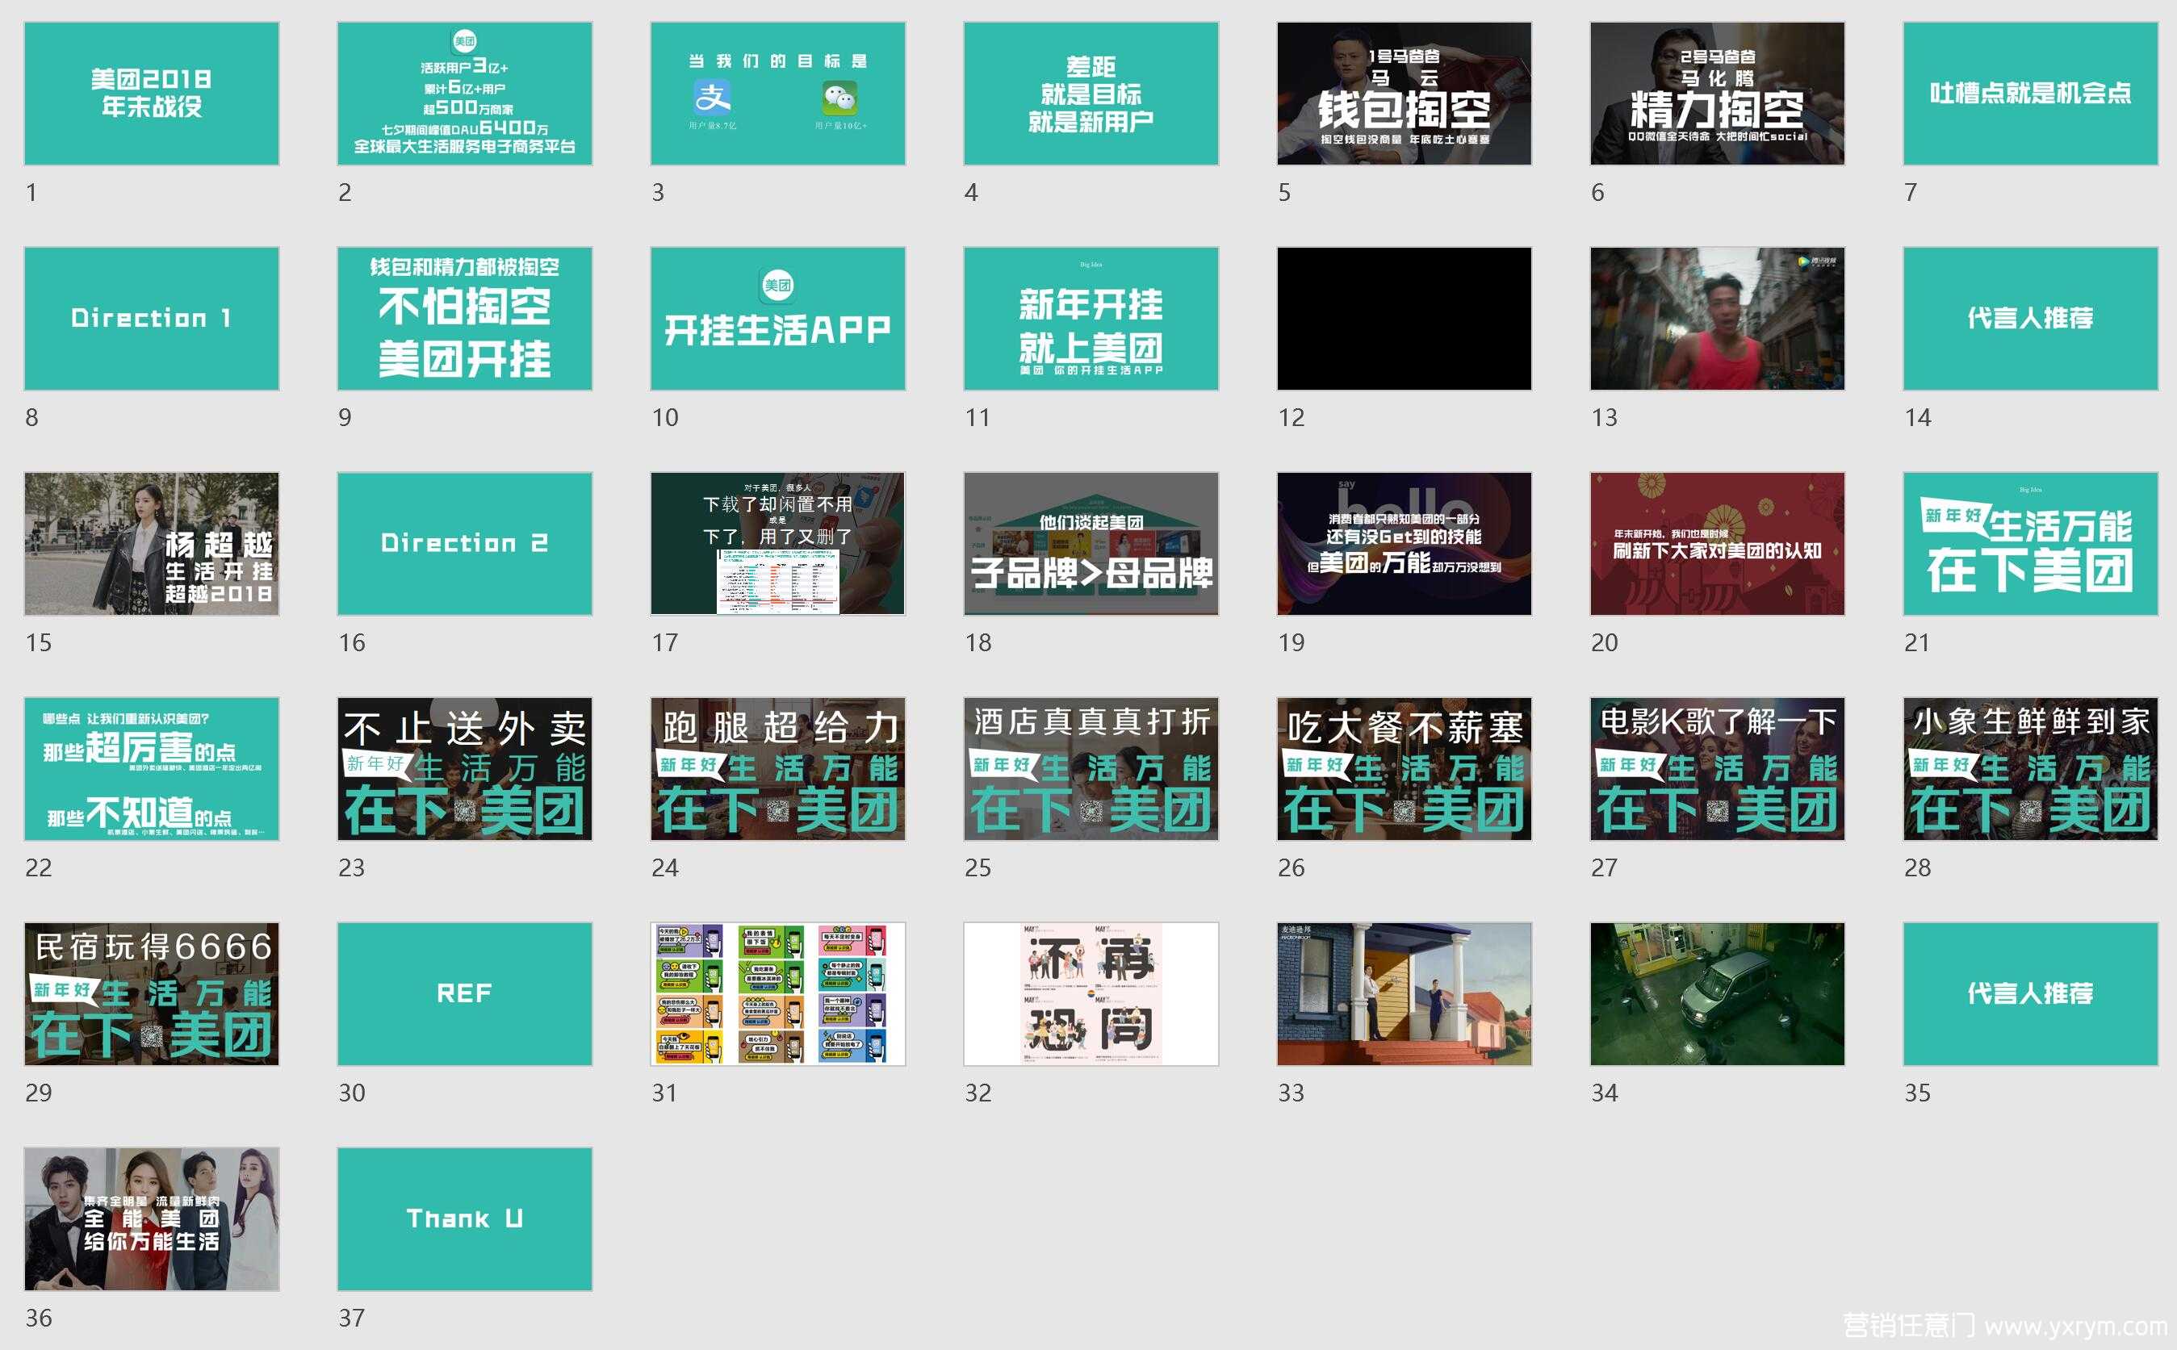Viewport: 2177px width, 1350px height.
Task: Open slide 22 reading 那些超厉害的点
Action: (152, 769)
